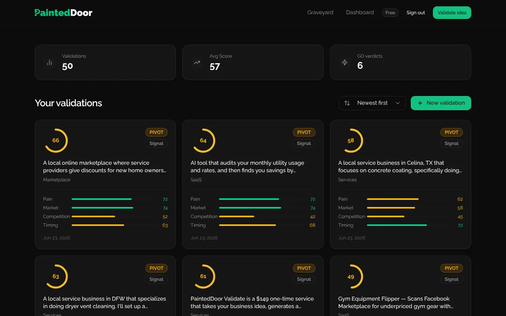Go to the Dashboard nav item
The width and height of the screenshot is (506, 316).
coord(360,13)
